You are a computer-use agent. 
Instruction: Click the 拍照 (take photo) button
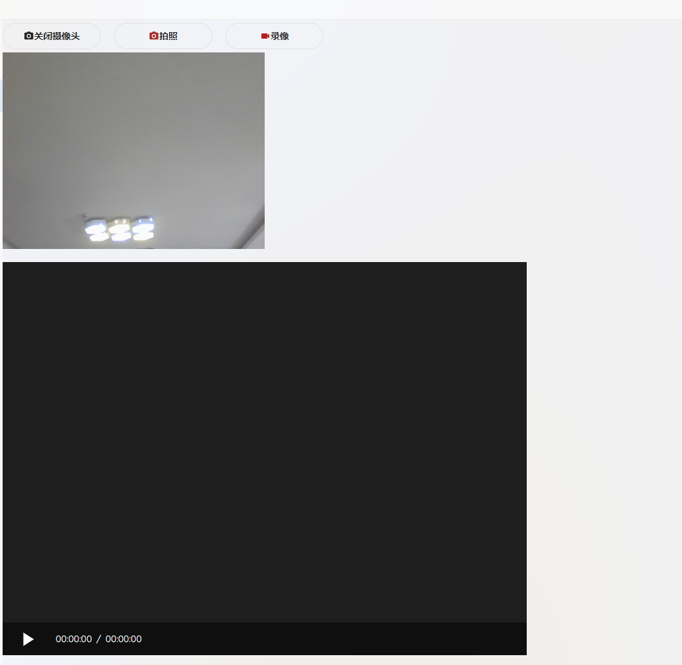[163, 36]
